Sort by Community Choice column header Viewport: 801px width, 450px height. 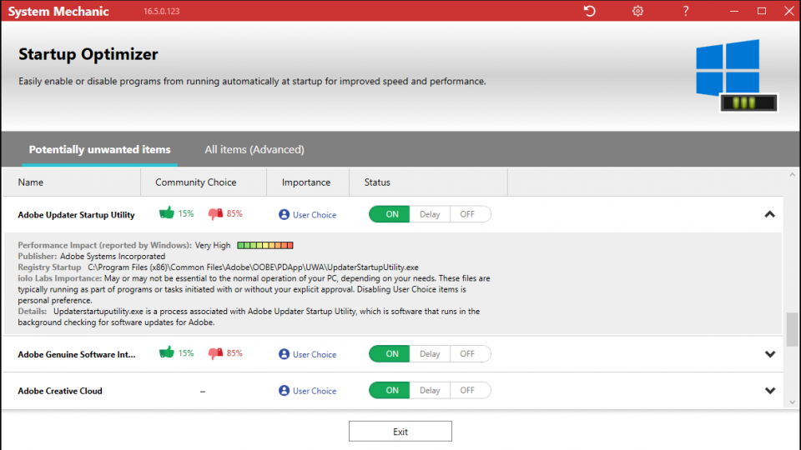pos(204,182)
